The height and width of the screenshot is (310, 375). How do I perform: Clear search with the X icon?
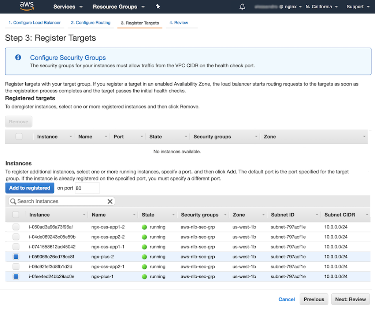pos(110,201)
